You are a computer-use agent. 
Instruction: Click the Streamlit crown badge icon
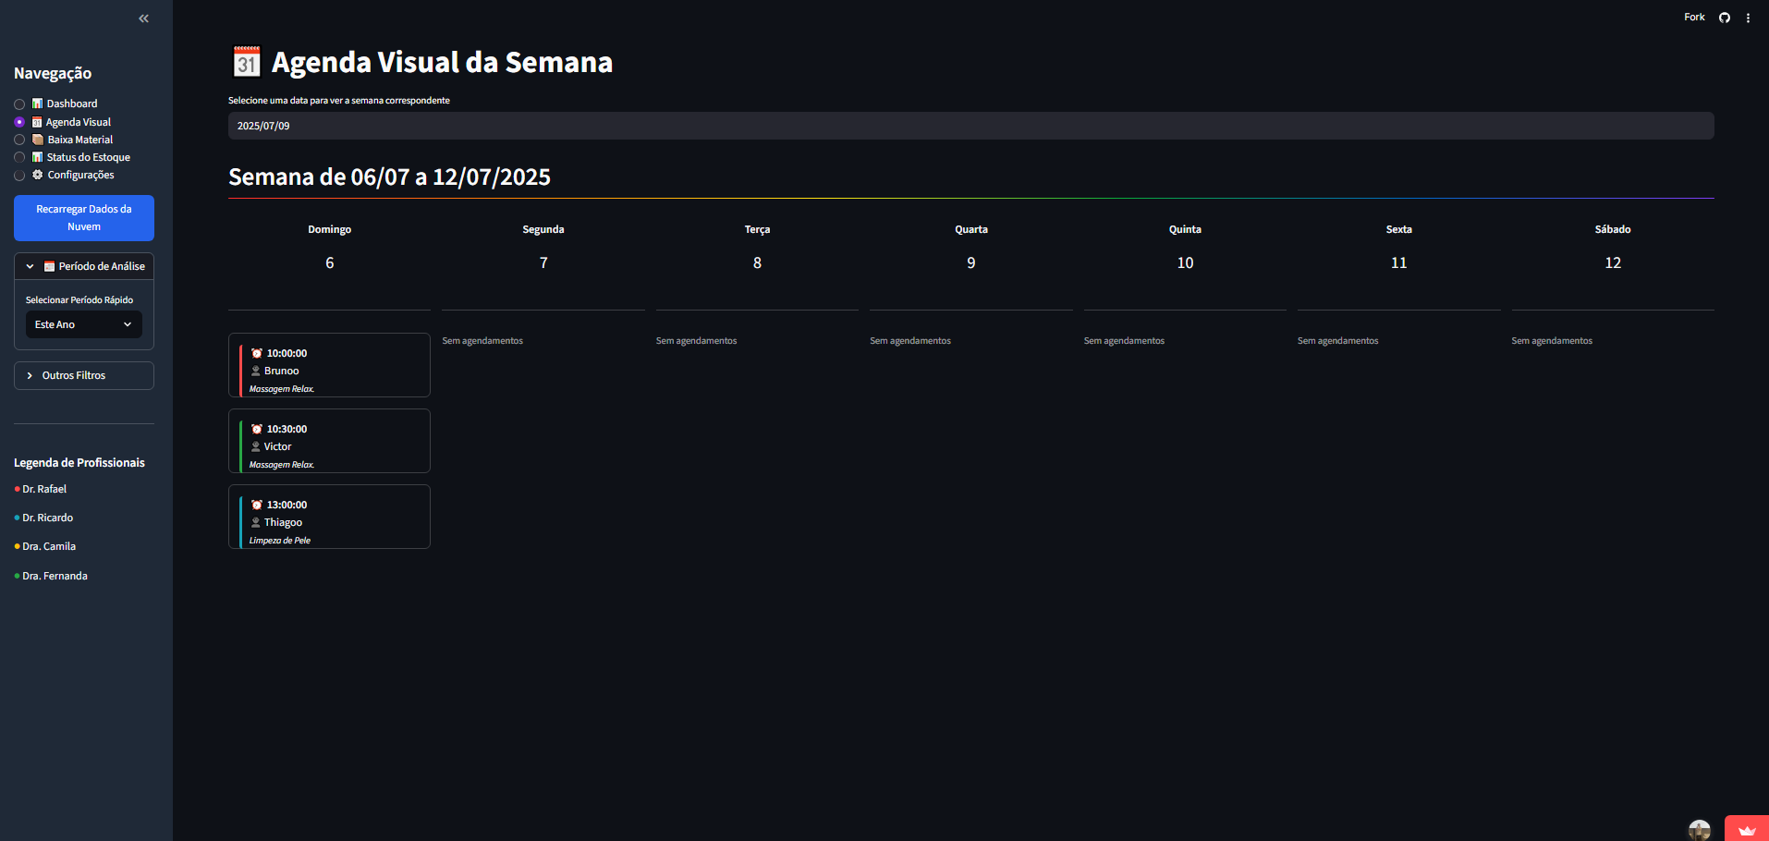(x=1746, y=829)
